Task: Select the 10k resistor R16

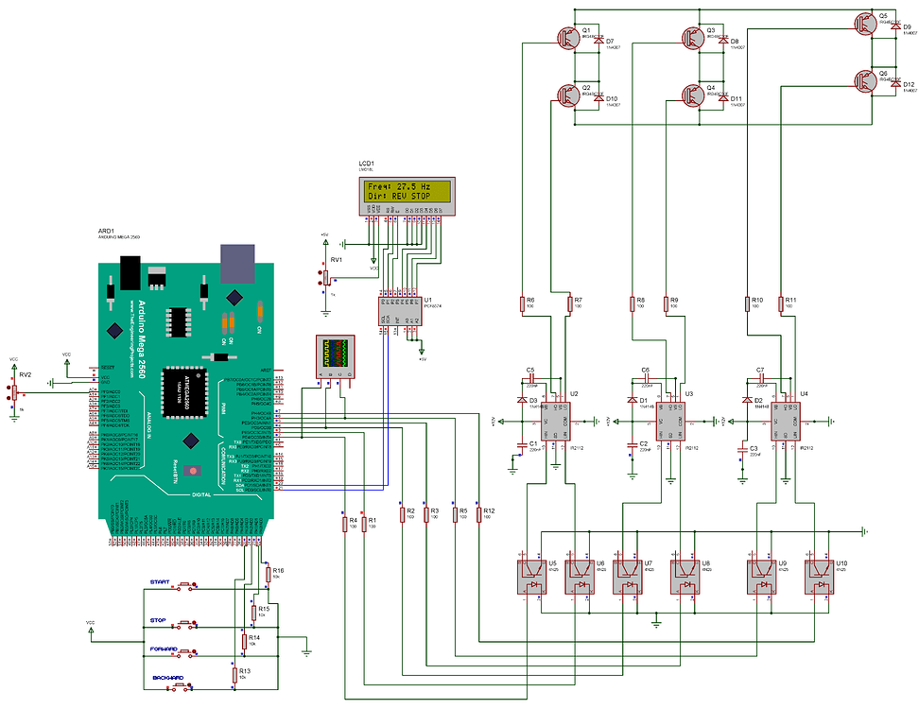Action: pyautogui.click(x=269, y=574)
